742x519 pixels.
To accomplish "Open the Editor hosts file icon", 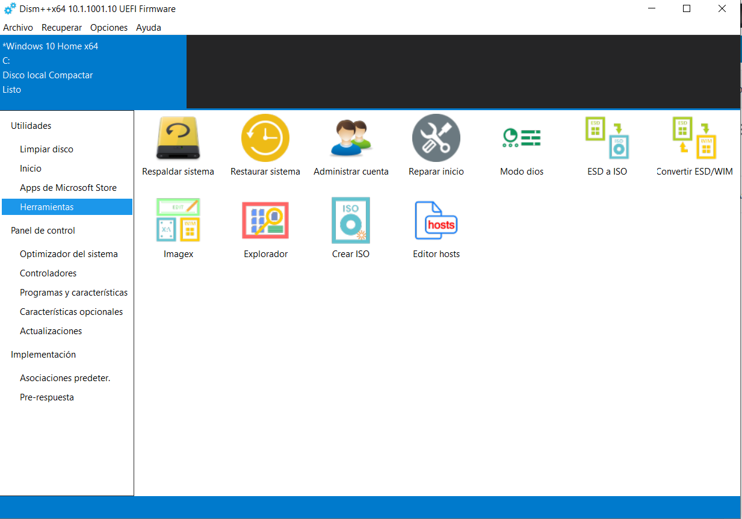I will [436, 220].
